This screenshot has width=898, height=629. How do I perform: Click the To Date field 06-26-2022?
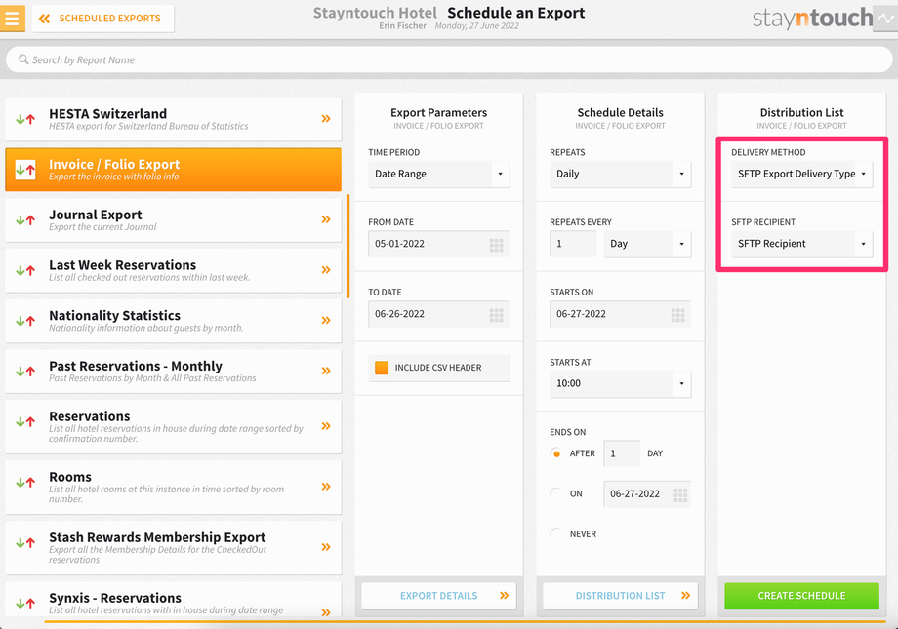tap(438, 314)
